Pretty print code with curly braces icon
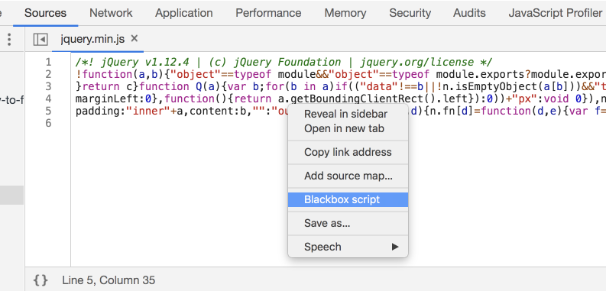Screen dimensions: 606x291 click(x=41, y=280)
